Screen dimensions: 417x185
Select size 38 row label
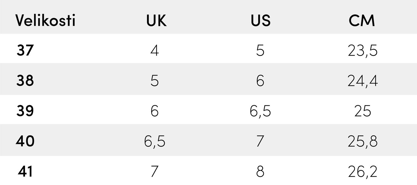(x=25, y=81)
